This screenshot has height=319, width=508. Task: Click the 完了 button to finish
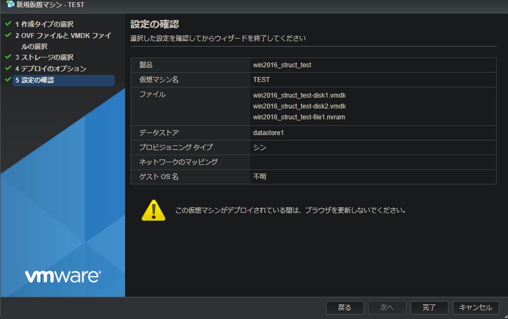click(428, 307)
